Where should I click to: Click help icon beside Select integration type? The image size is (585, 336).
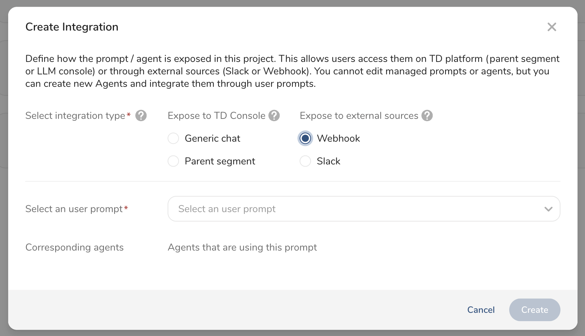[x=141, y=116]
